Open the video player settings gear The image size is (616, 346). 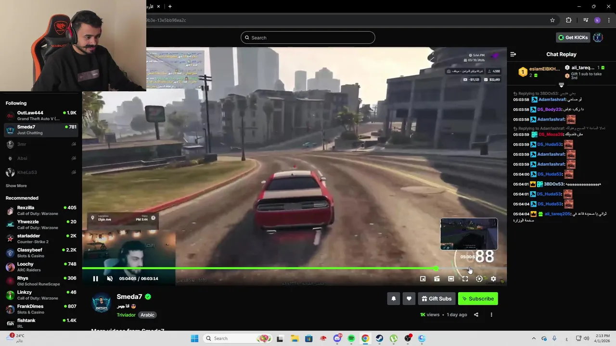click(493, 279)
